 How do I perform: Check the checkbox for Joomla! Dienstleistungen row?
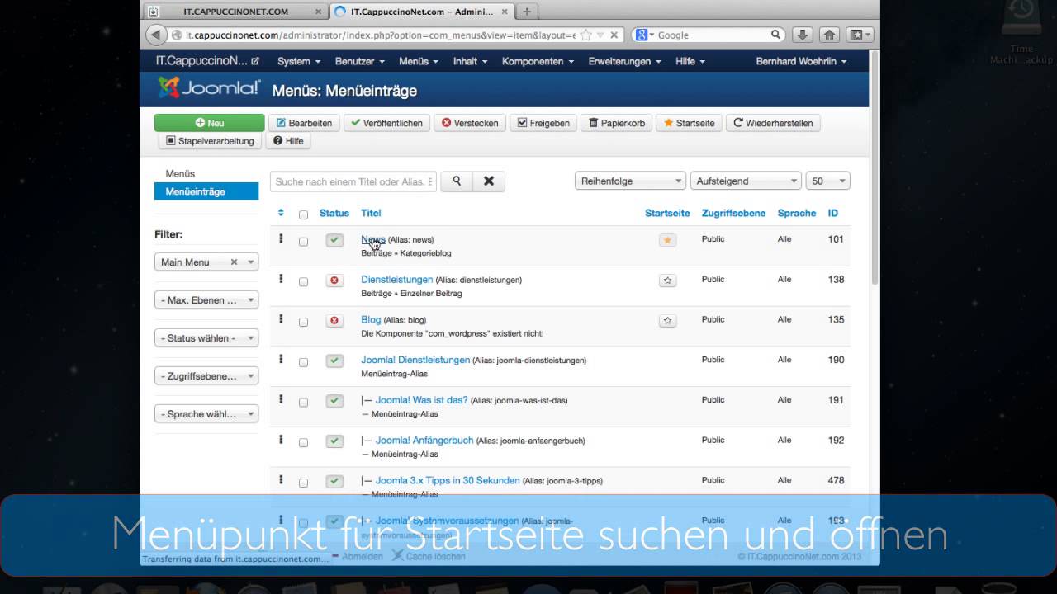tap(303, 362)
